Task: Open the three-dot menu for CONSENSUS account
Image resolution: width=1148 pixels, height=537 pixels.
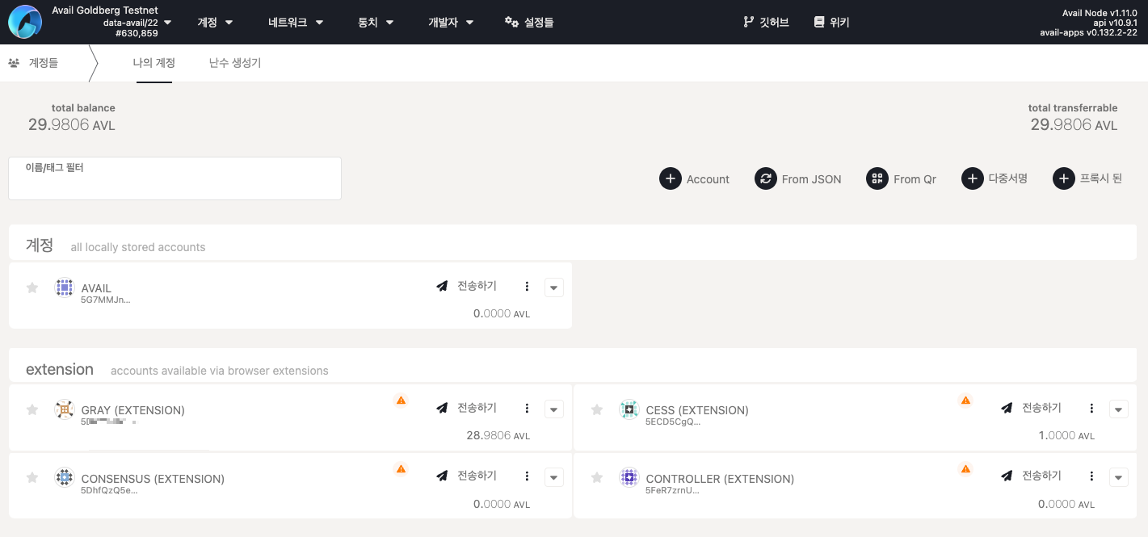Action: 527,476
